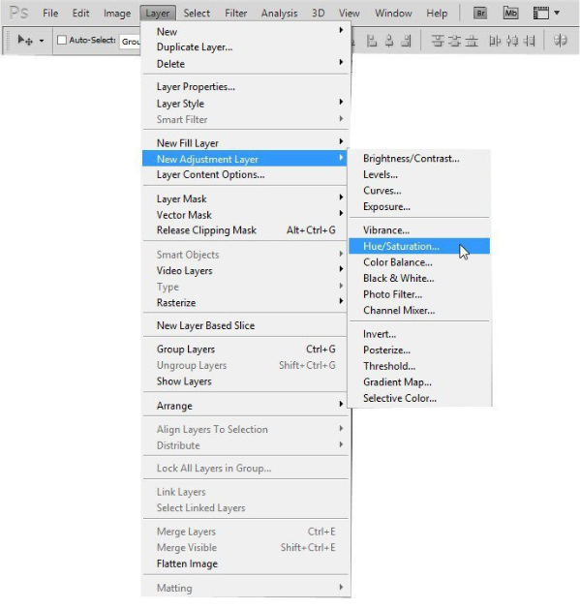Click the Photoshop Ps logo icon

(x=18, y=13)
